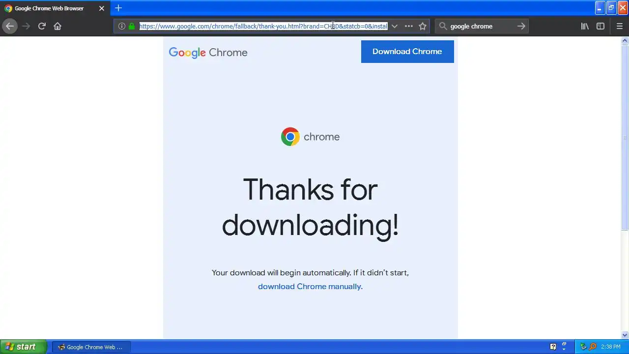Open the hamburger application menu
The width and height of the screenshot is (629, 354).
click(620, 26)
